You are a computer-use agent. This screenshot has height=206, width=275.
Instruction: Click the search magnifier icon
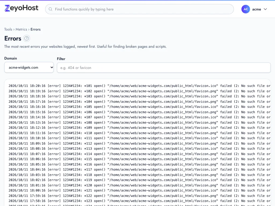coord(50,9)
